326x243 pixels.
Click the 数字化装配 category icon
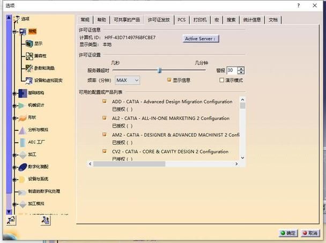click(23, 167)
